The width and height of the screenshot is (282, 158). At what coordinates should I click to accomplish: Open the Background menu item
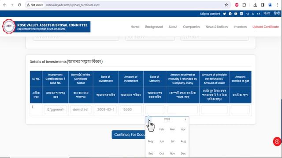154,27
